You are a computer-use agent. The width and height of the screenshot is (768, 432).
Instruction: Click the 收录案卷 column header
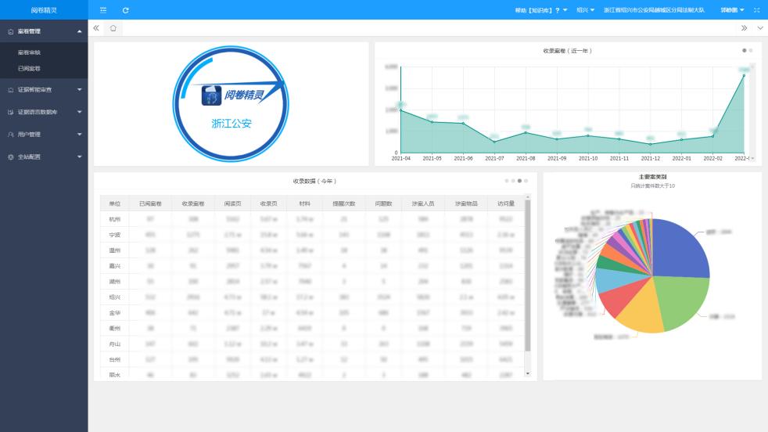(x=193, y=203)
